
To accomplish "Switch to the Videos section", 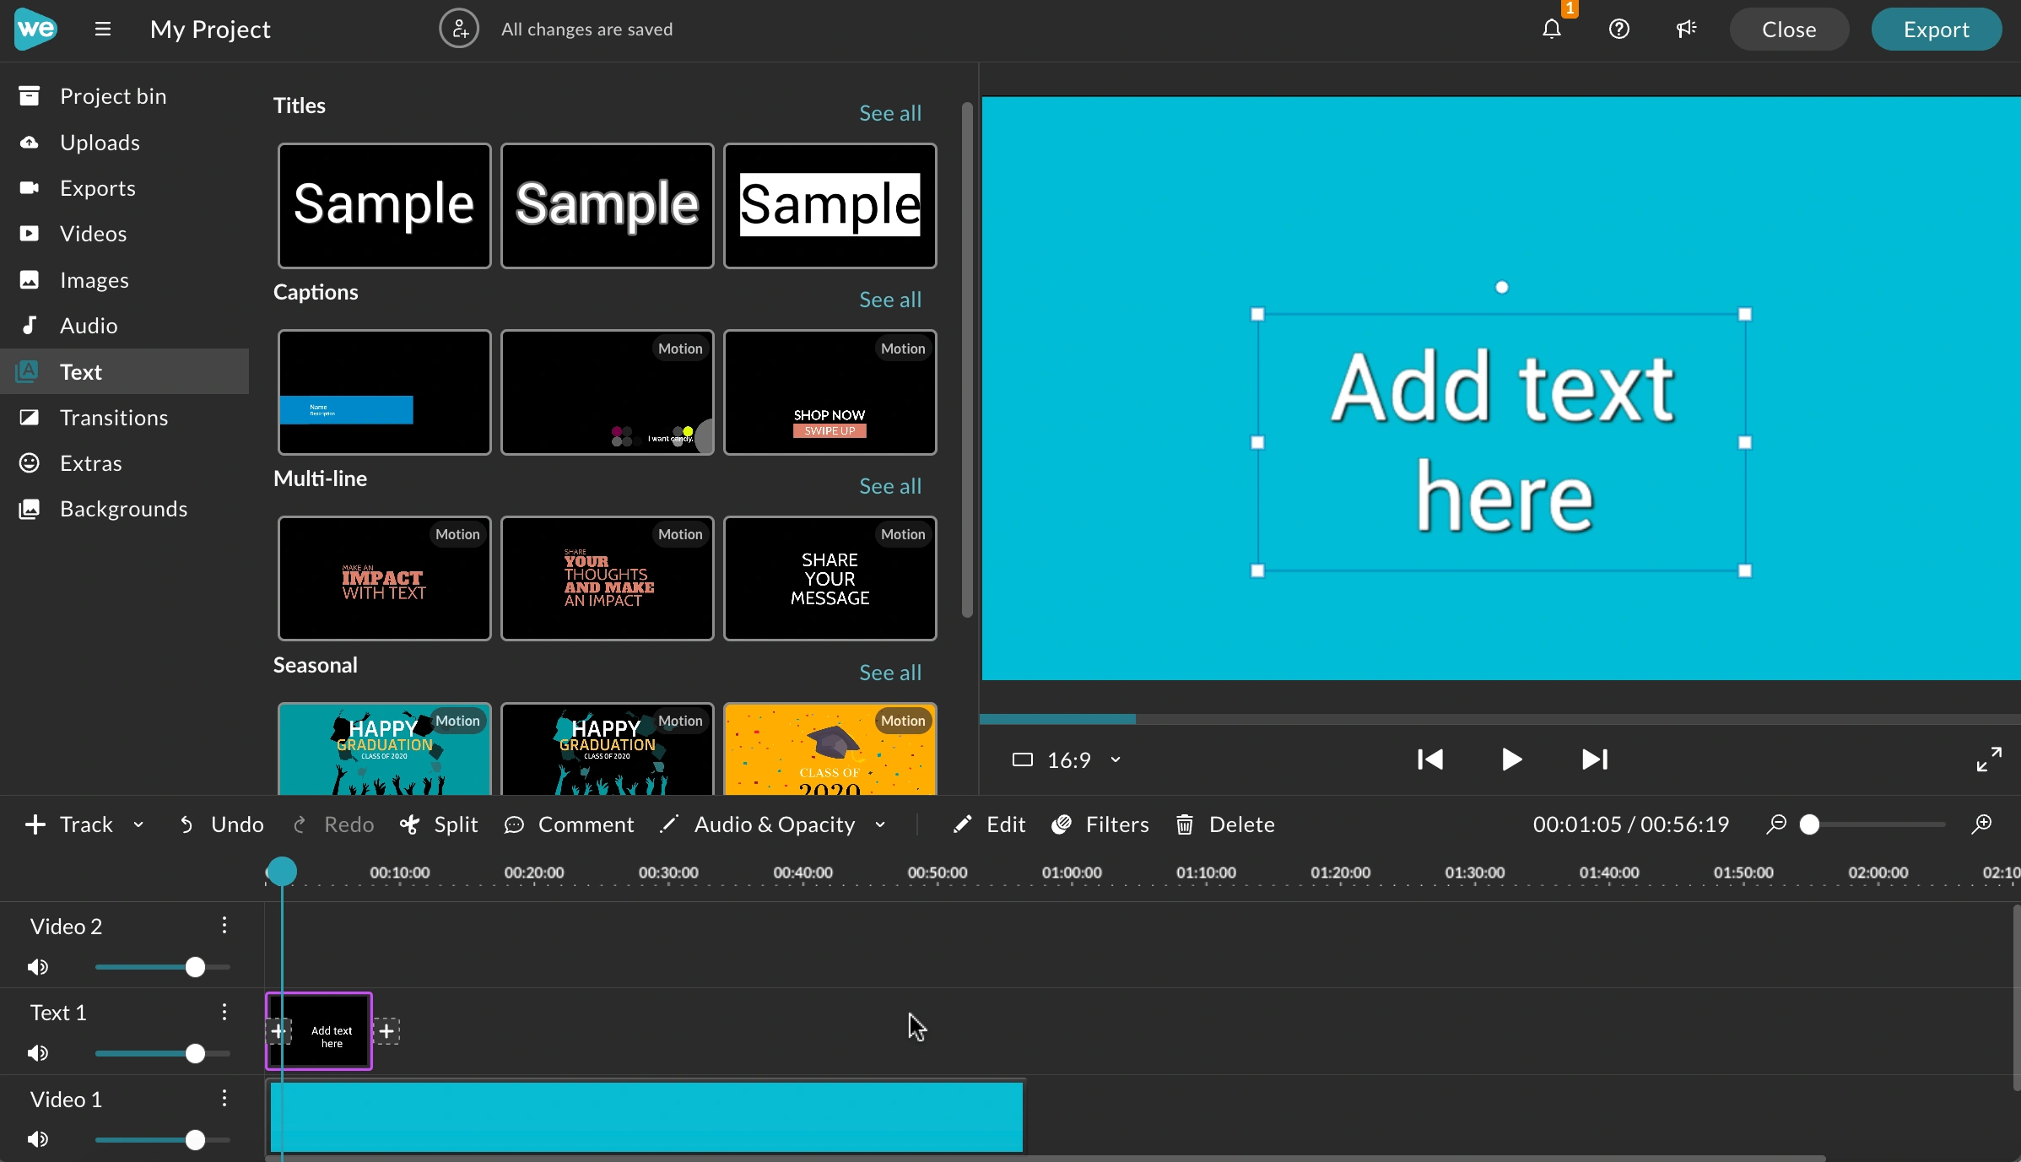I will pyautogui.click(x=125, y=234).
